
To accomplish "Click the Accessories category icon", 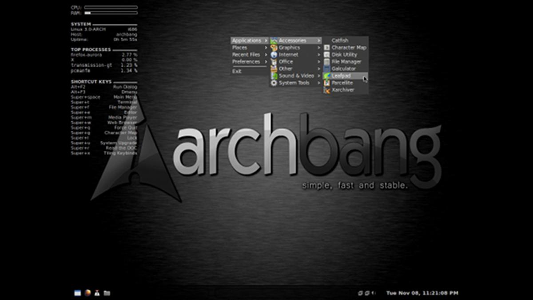I will 274,40.
